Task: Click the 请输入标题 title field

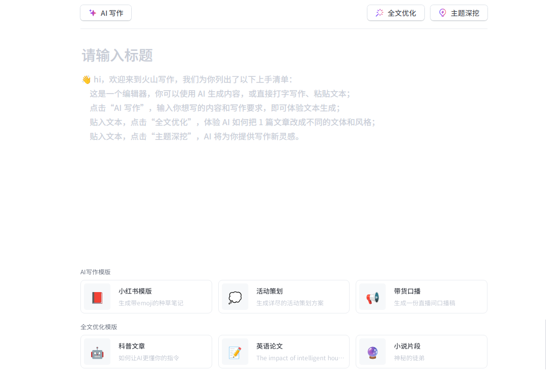Action: (x=118, y=55)
